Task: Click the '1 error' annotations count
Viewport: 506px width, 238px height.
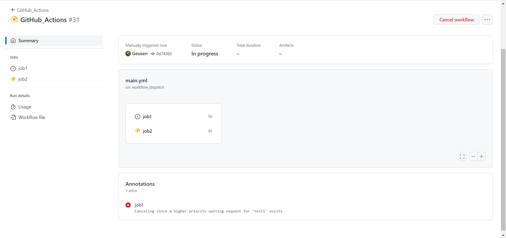Action: point(131,191)
